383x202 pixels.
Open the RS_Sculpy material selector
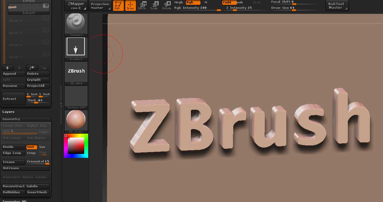[76, 122]
